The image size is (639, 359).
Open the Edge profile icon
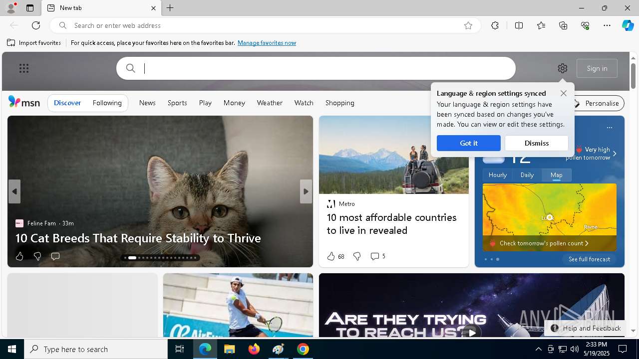(10, 8)
